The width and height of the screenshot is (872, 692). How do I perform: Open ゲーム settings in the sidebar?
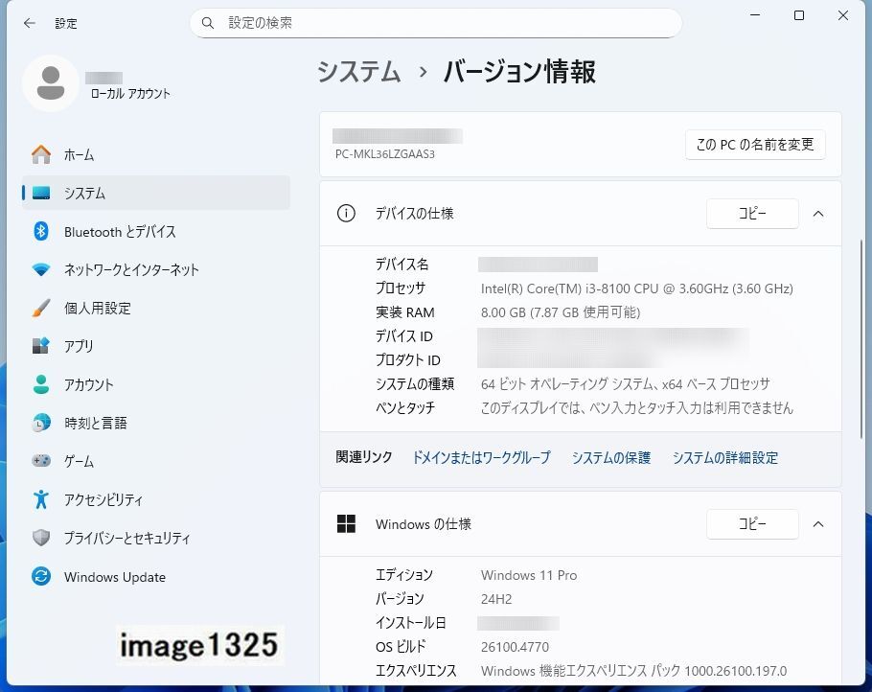(155, 461)
